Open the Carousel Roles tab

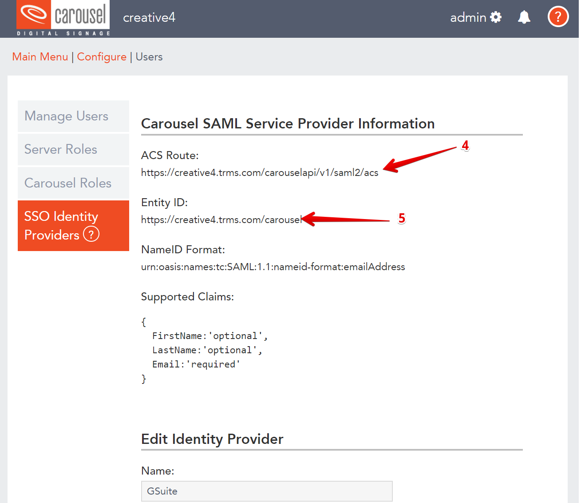coord(73,183)
